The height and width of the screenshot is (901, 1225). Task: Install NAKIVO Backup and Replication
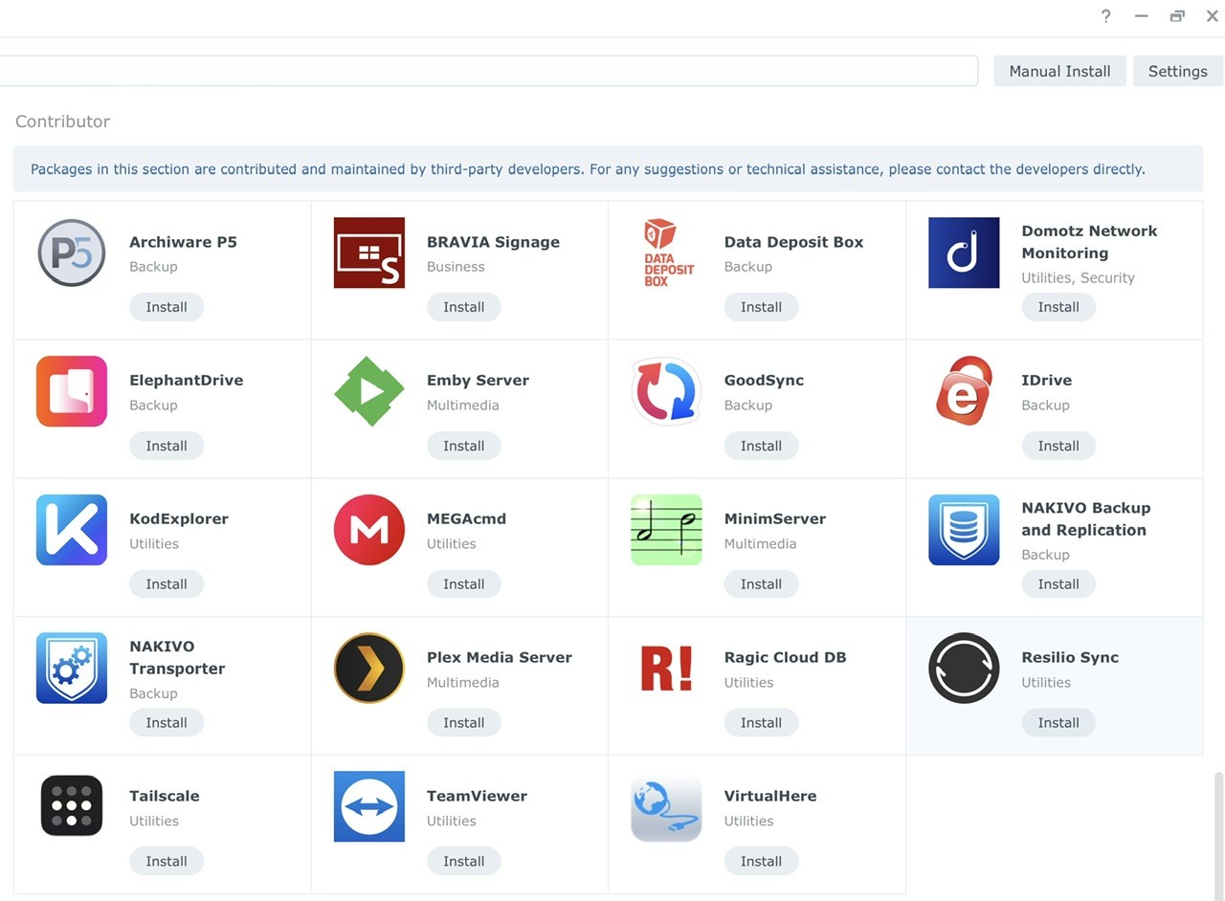(1058, 584)
